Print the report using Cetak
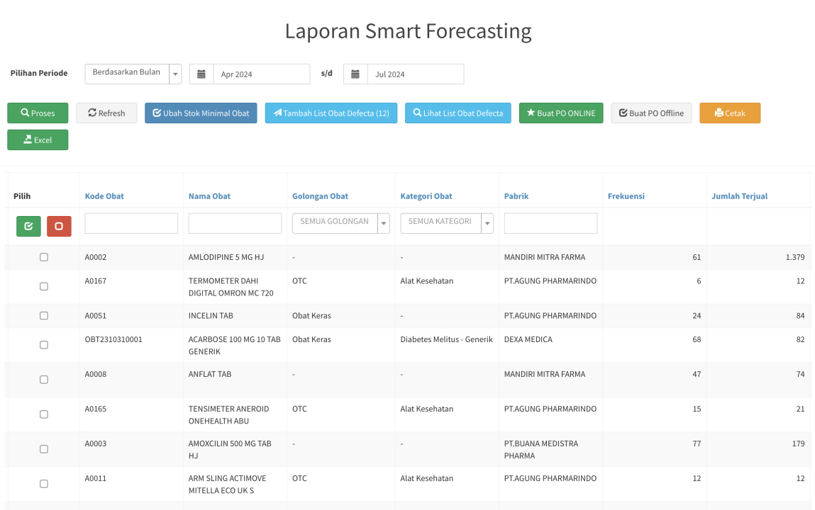Image resolution: width=815 pixels, height=510 pixels. [x=729, y=113]
